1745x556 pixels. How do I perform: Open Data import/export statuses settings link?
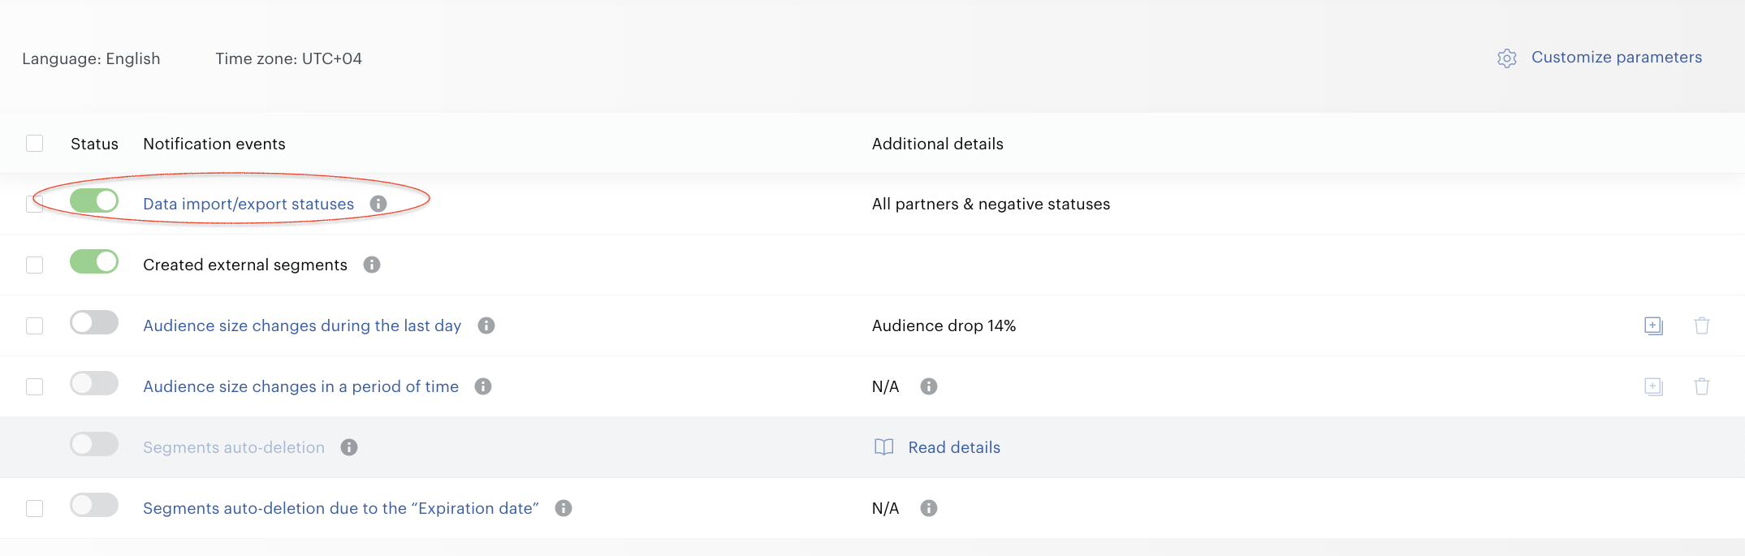248,204
